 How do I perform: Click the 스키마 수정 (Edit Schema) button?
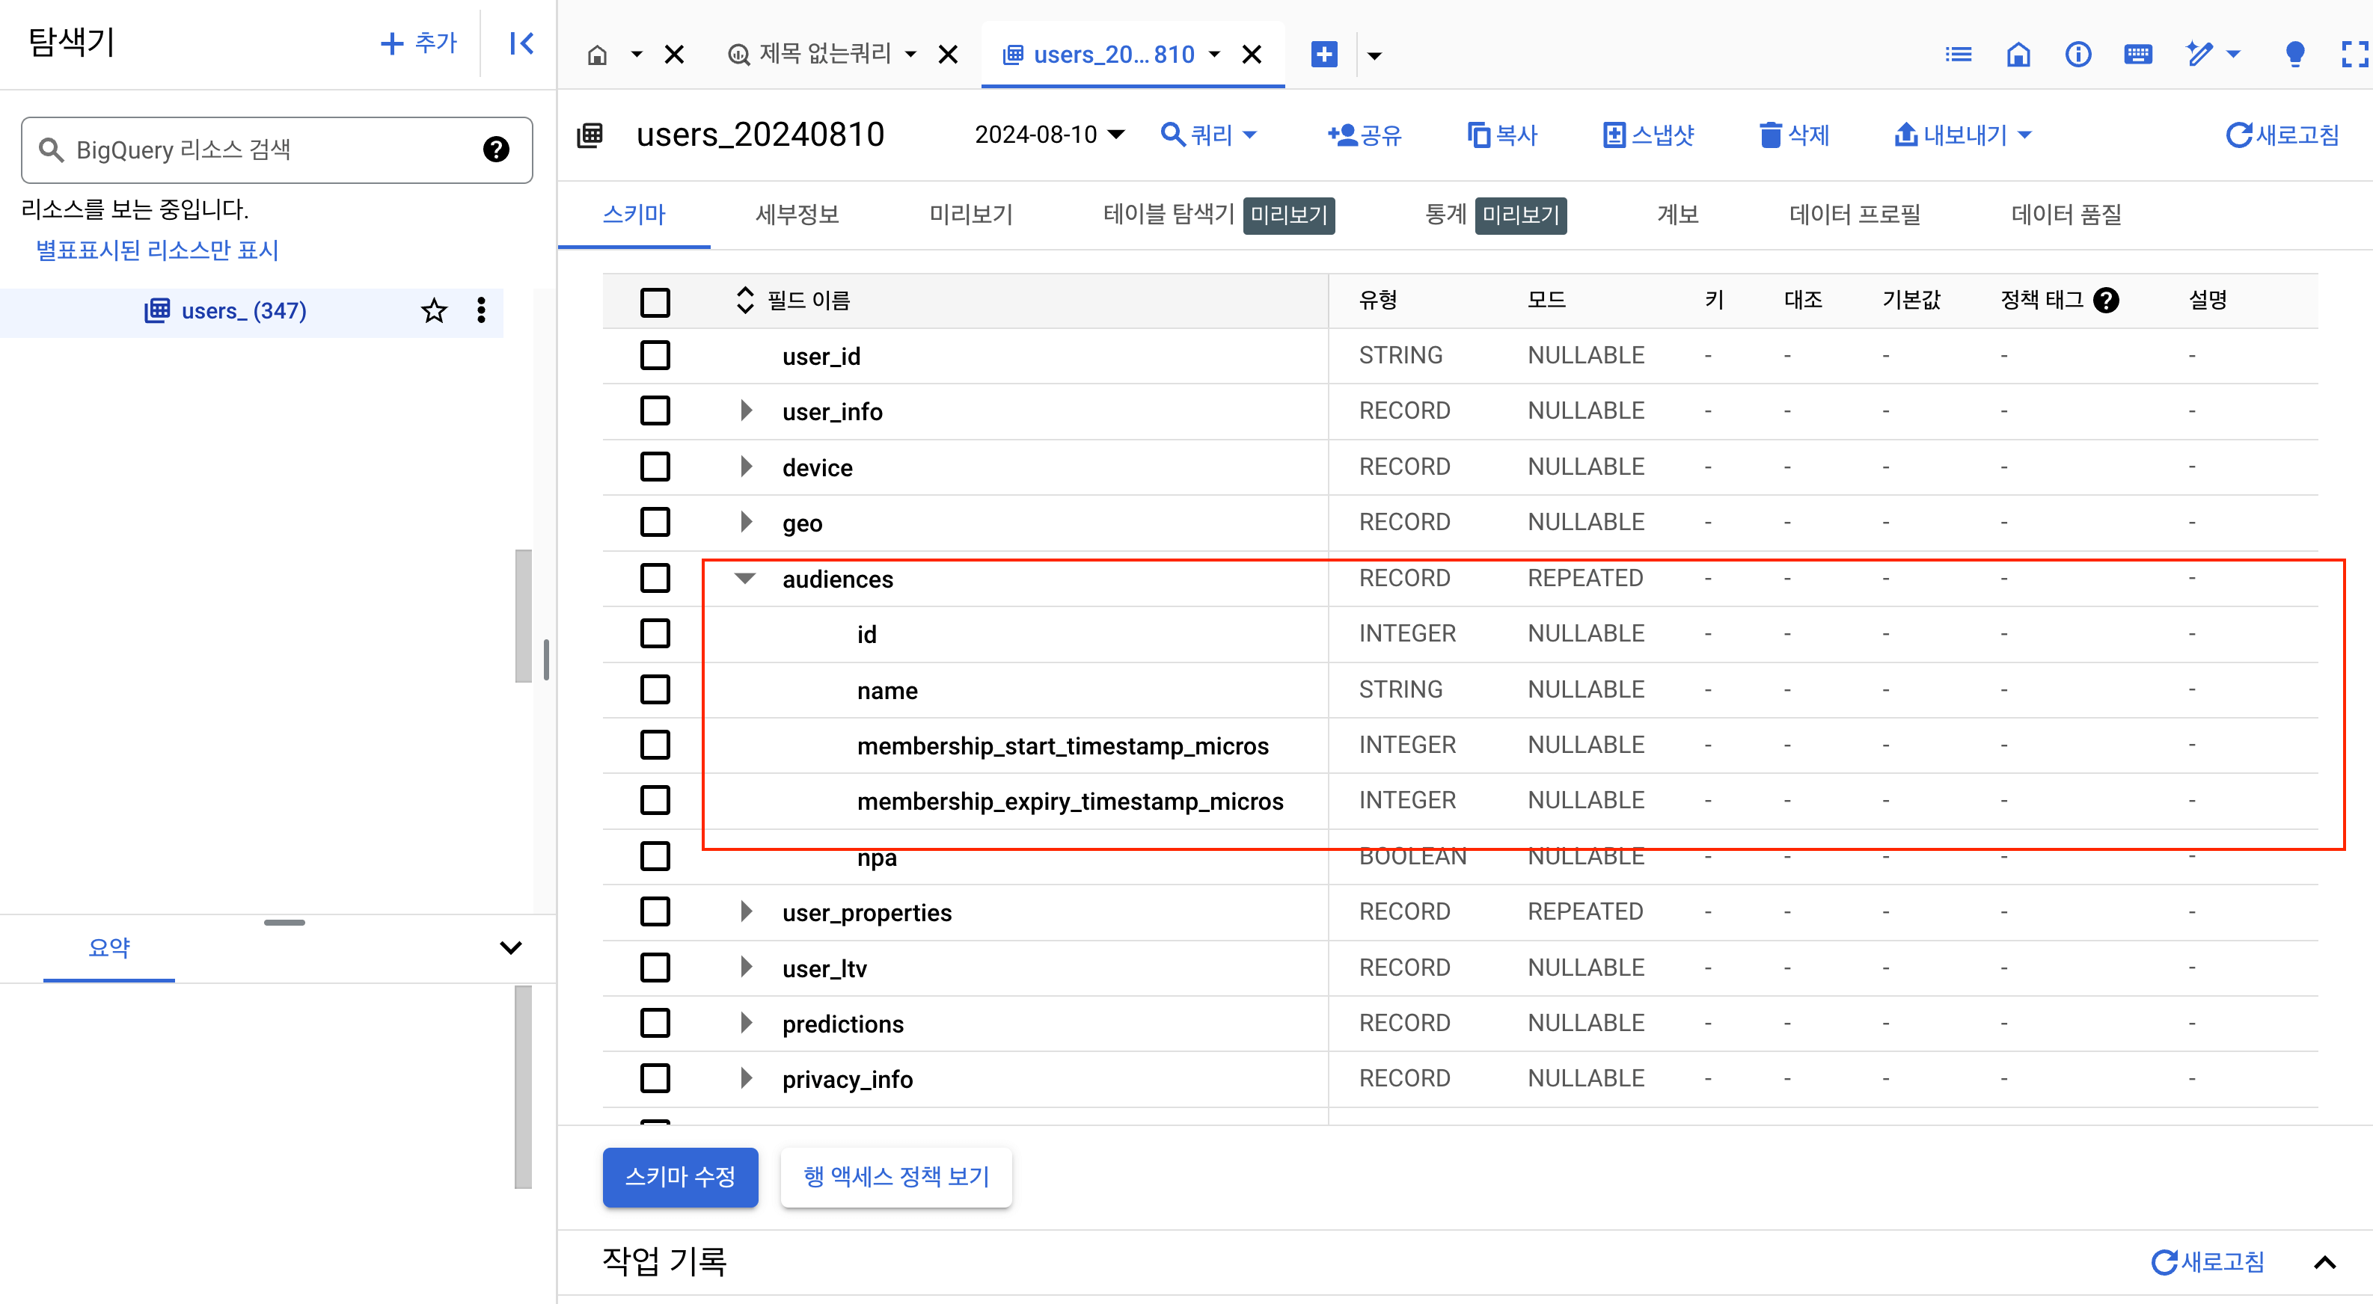pos(678,1175)
